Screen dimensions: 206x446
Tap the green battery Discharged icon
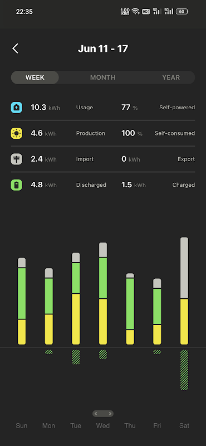17,185
